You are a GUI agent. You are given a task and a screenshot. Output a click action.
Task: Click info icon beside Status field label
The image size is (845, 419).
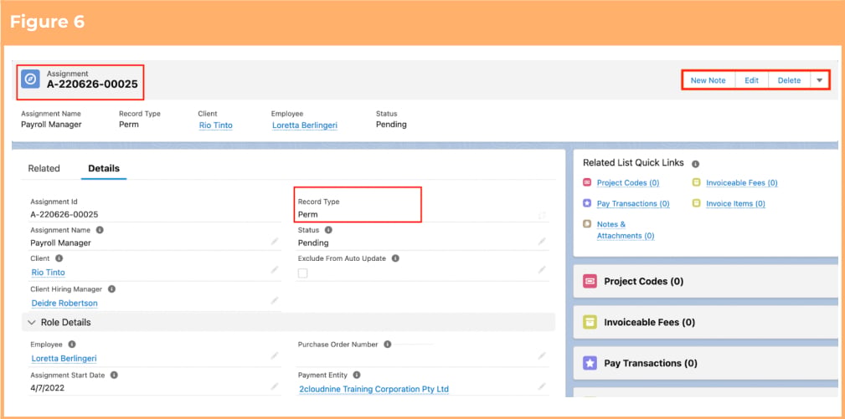point(328,230)
